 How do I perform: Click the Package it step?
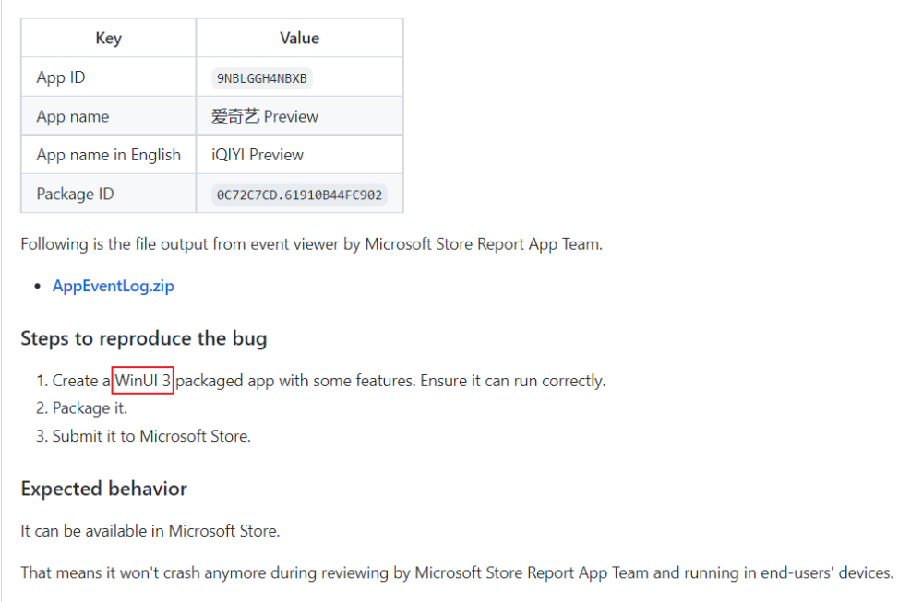90,407
